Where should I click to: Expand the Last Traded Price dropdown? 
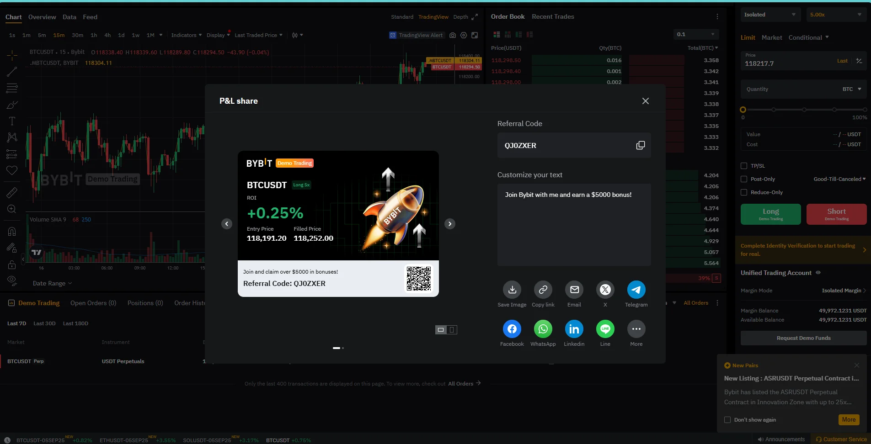pyautogui.click(x=258, y=35)
